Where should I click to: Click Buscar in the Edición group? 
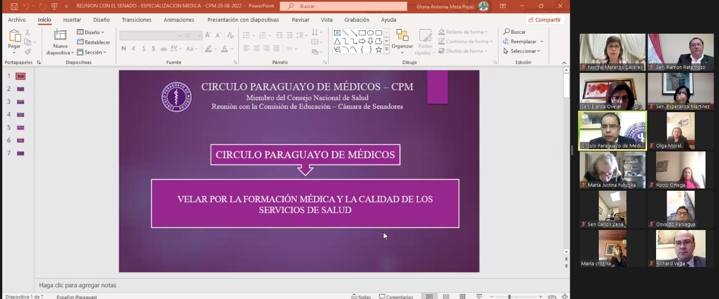coord(515,32)
